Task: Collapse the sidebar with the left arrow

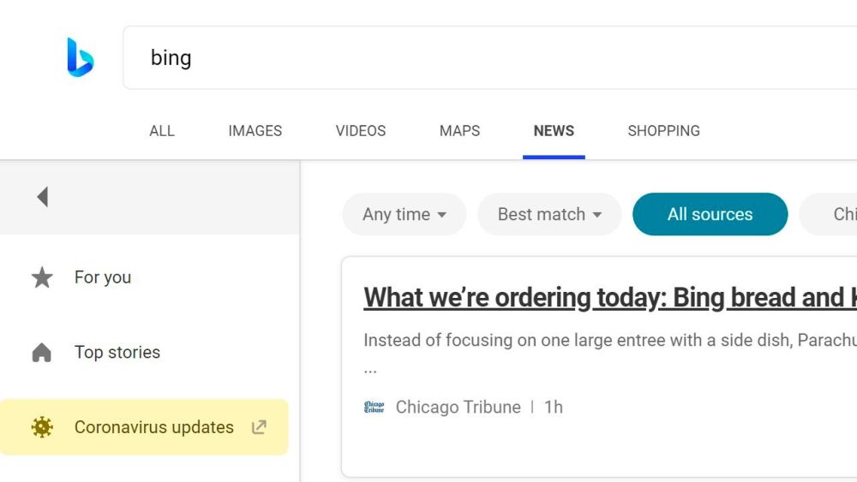Action: click(x=42, y=197)
